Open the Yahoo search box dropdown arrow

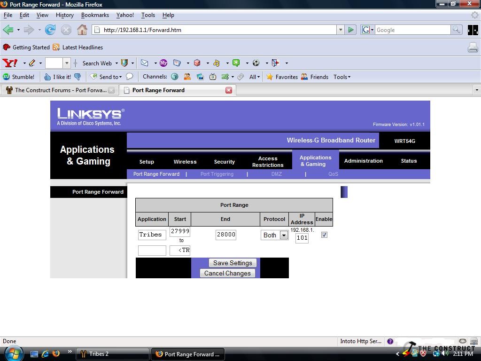(67, 63)
